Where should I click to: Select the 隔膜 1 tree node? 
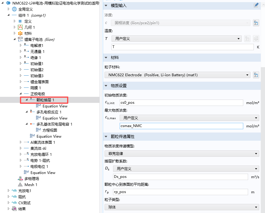[x=36, y=88]
